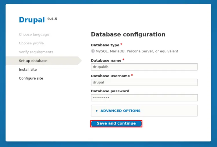Image resolution: width=217 pixels, height=147 pixels.
Task: Click the Database password label
Action: click(110, 91)
